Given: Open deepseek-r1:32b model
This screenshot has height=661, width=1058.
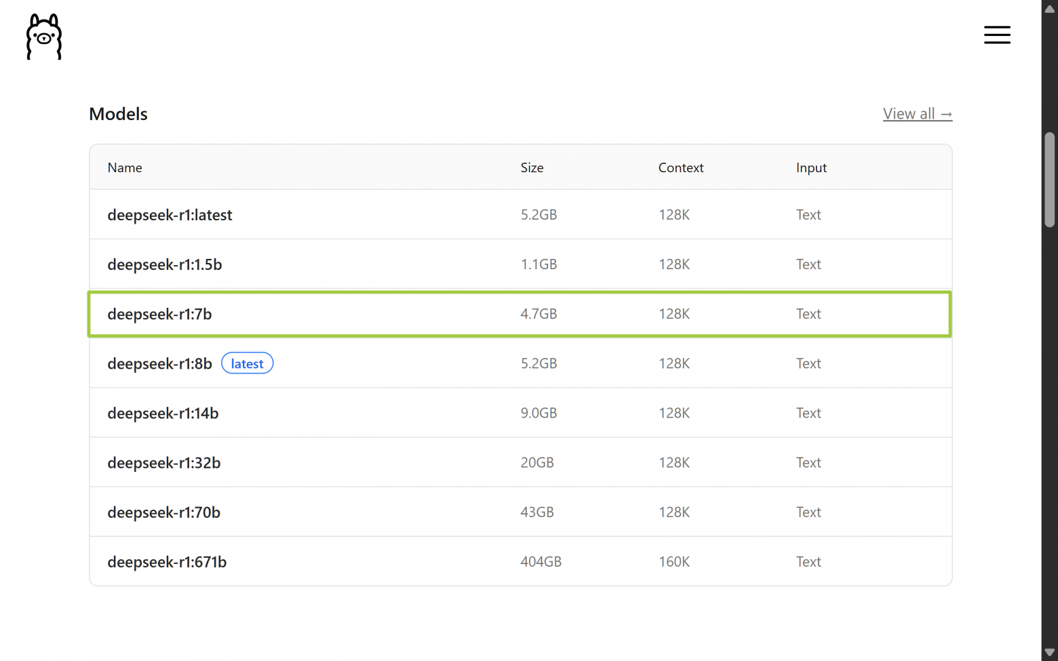Looking at the screenshot, I should pyautogui.click(x=164, y=462).
